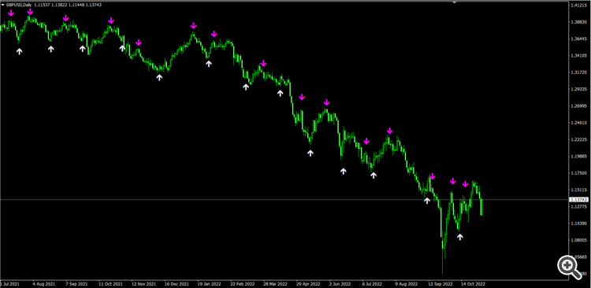This screenshot has height=288, width=591.
Task: Click the 9 Aug 2022 date label
Action: point(407,284)
